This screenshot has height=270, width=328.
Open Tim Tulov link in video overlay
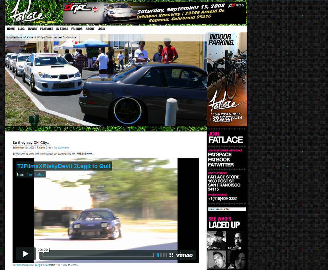[x=36, y=174]
